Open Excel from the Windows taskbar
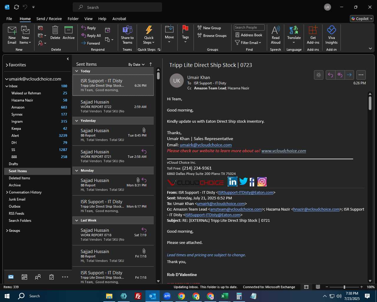 tap(224, 296)
